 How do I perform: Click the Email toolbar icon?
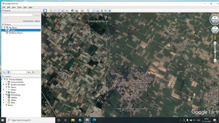coord(93,11)
